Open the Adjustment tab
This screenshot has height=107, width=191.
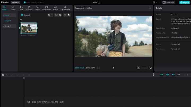coord(65,8)
